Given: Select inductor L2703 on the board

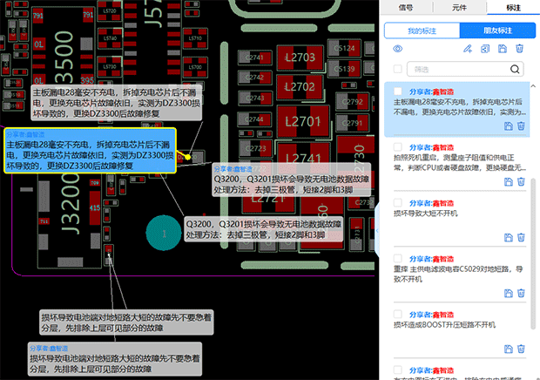Looking at the screenshot, I should (x=300, y=58).
